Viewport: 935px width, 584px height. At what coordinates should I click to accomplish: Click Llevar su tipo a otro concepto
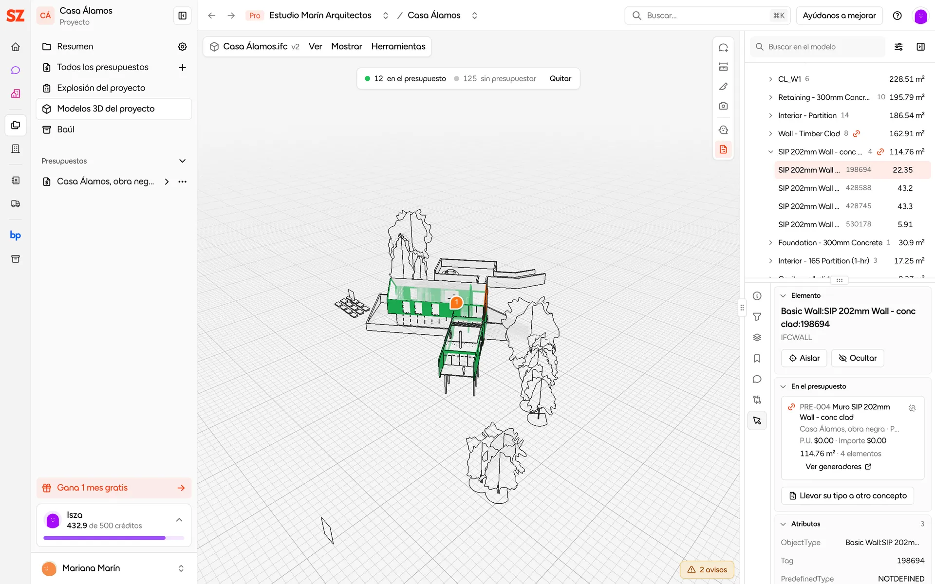pyautogui.click(x=847, y=495)
